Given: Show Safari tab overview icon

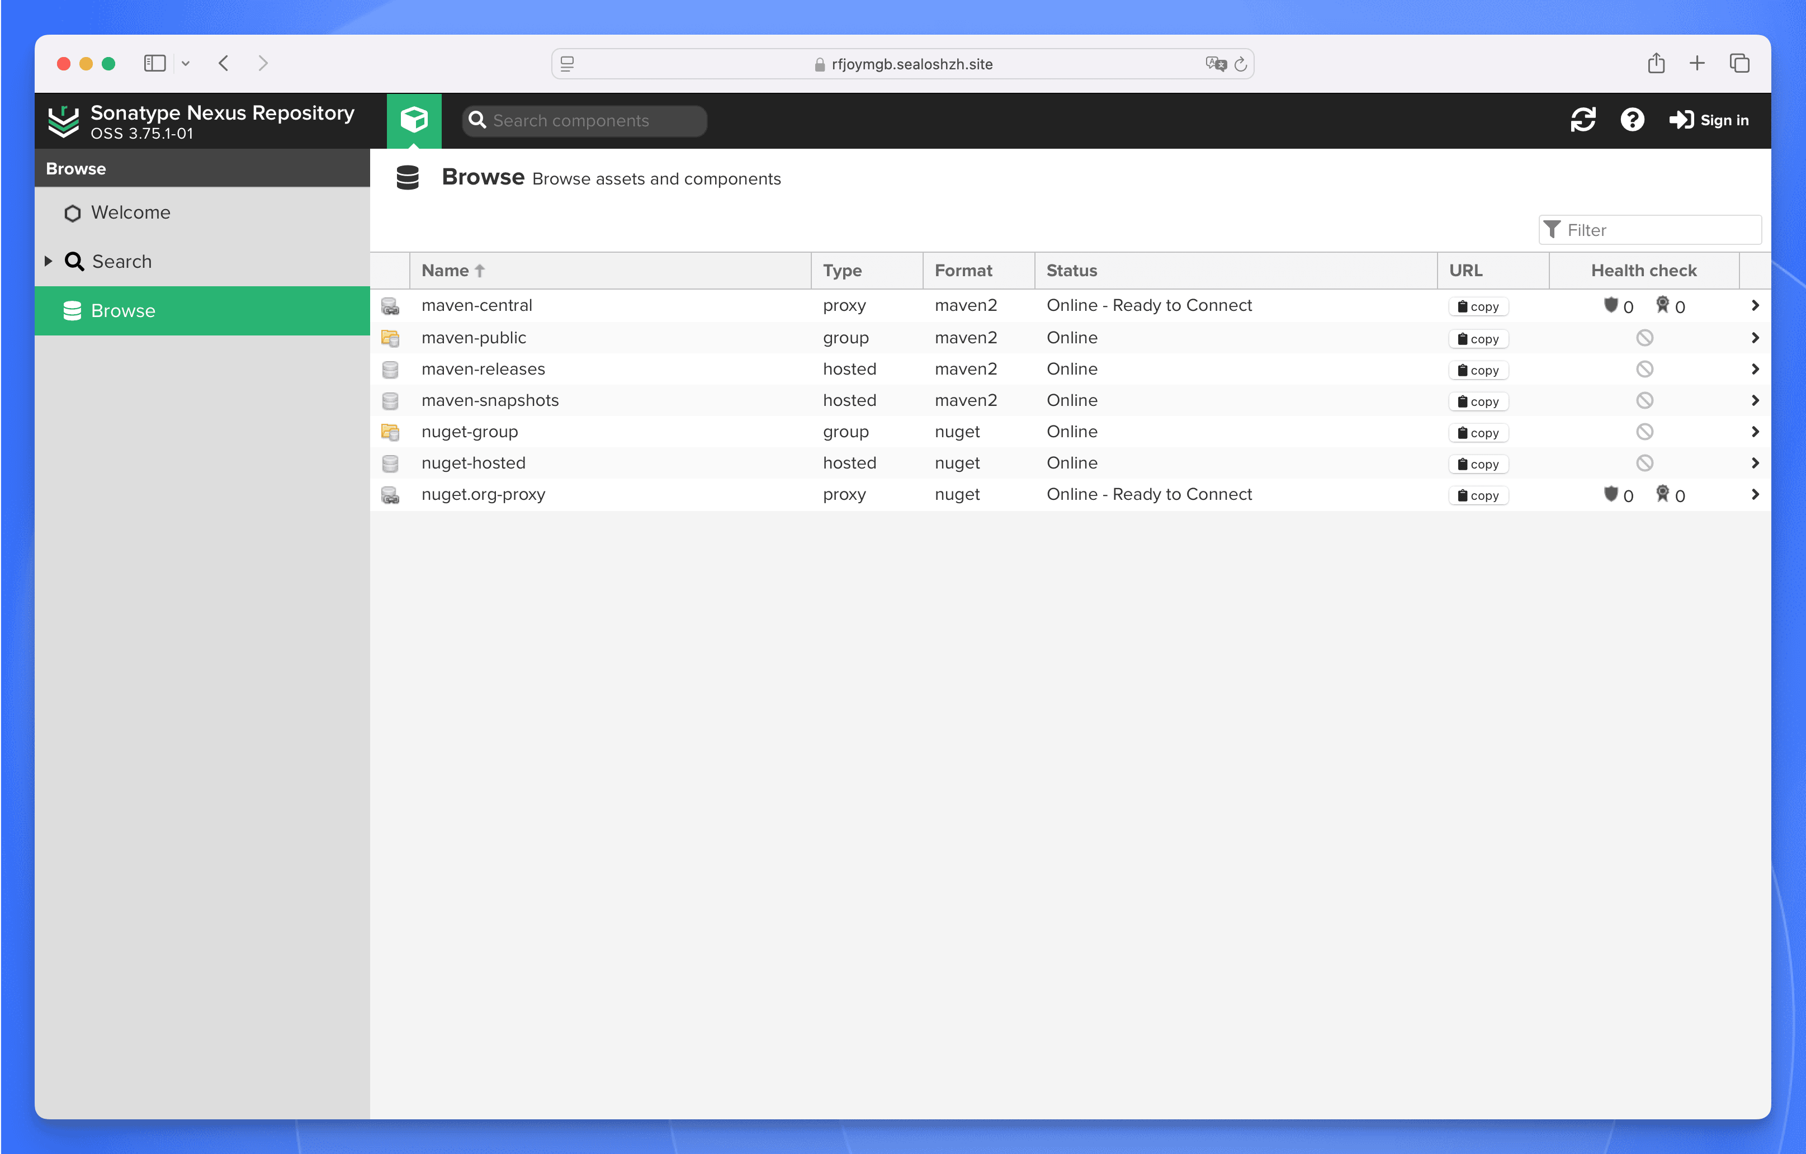Looking at the screenshot, I should pos(1740,63).
